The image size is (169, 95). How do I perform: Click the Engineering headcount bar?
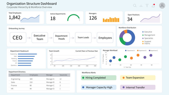tap(28, 54)
